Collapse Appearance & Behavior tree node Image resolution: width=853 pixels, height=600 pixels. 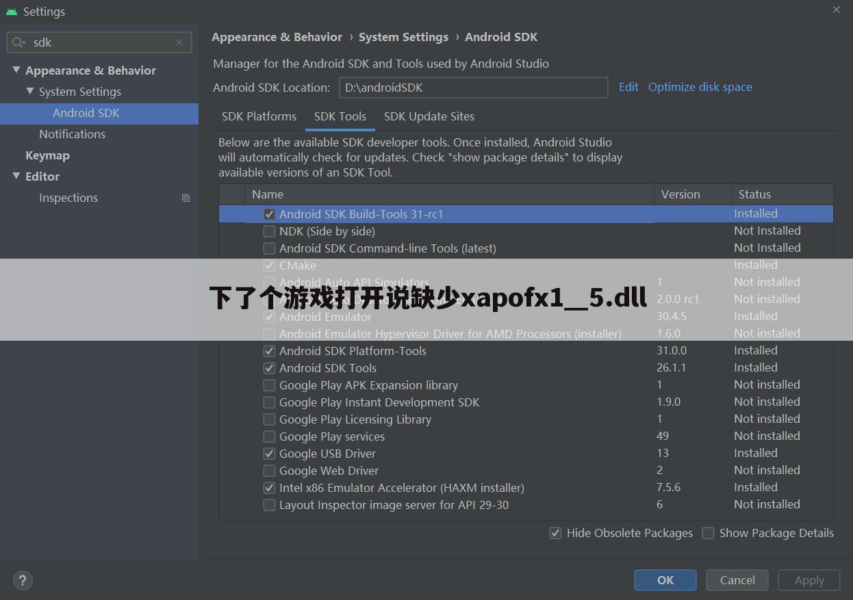point(16,70)
